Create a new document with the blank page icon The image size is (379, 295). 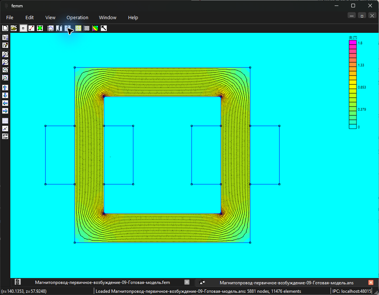pos(5,28)
